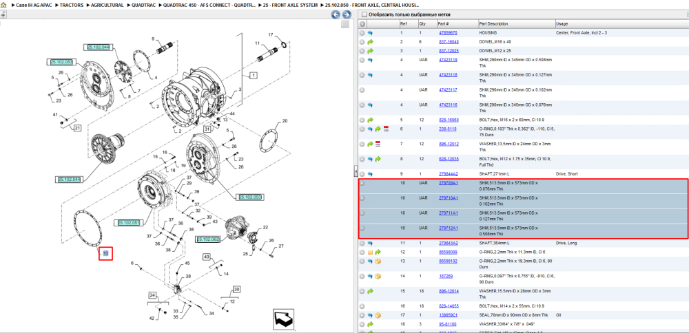Toggle the square button at diagram top-right

345,25
